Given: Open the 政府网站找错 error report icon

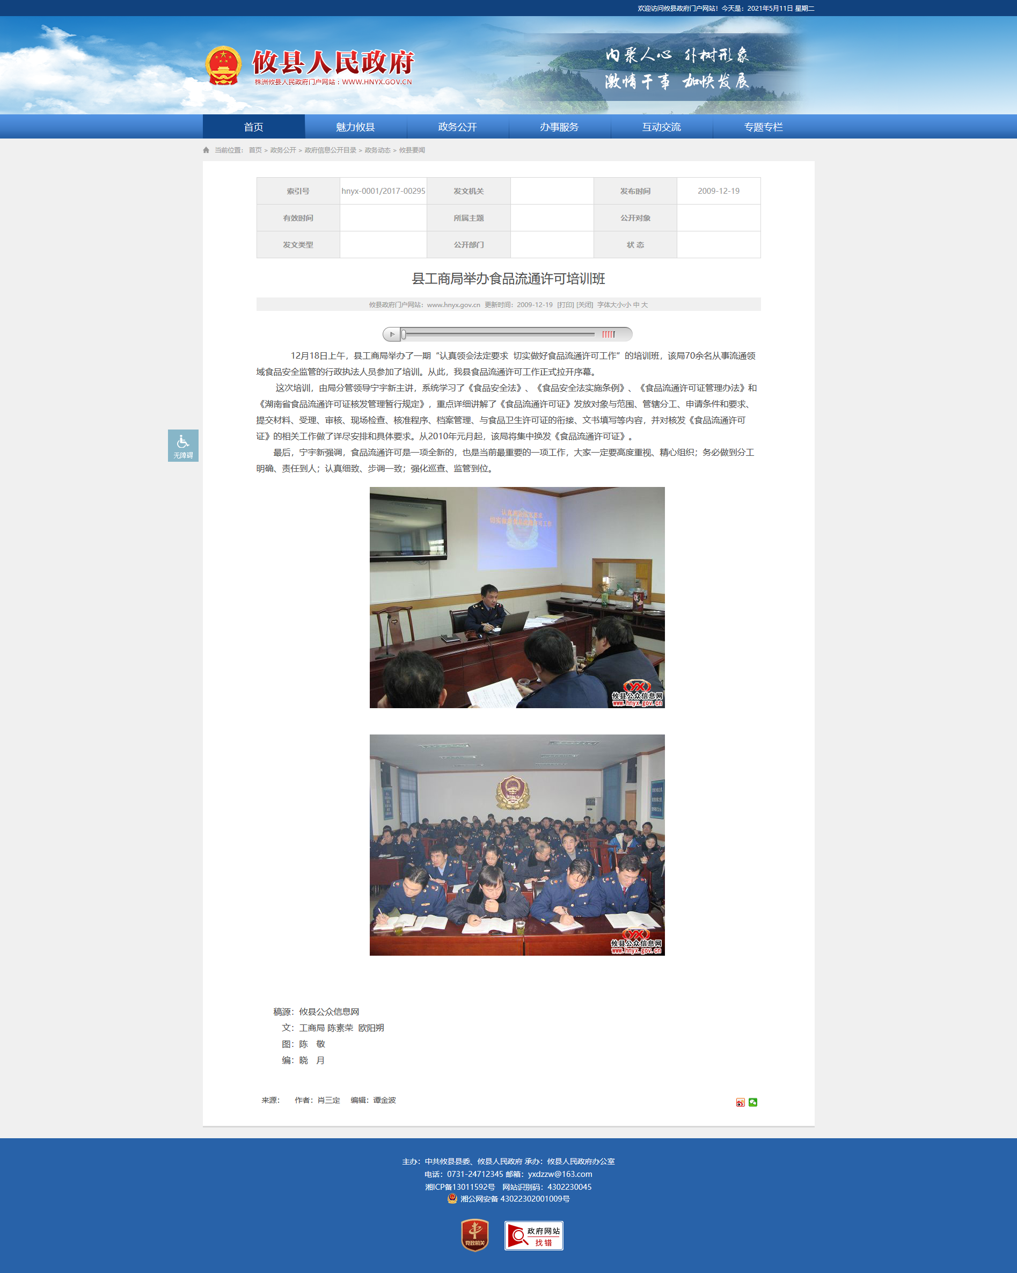Looking at the screenshot, I should click(533, 1235).
